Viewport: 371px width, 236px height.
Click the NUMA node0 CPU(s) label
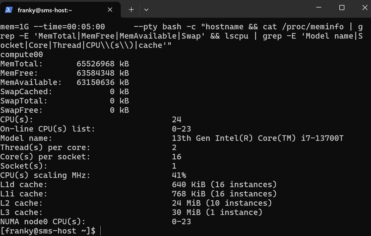[x=43, y=222]
